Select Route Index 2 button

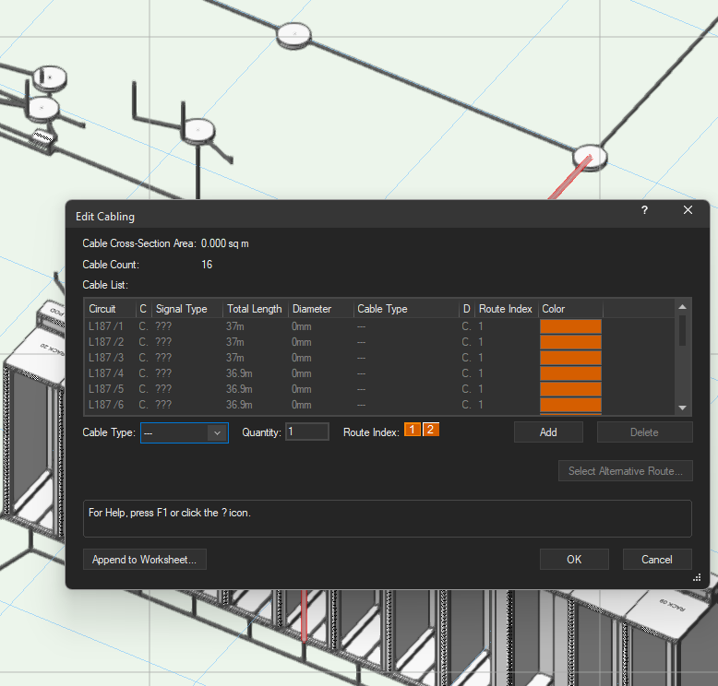[430, 430]
